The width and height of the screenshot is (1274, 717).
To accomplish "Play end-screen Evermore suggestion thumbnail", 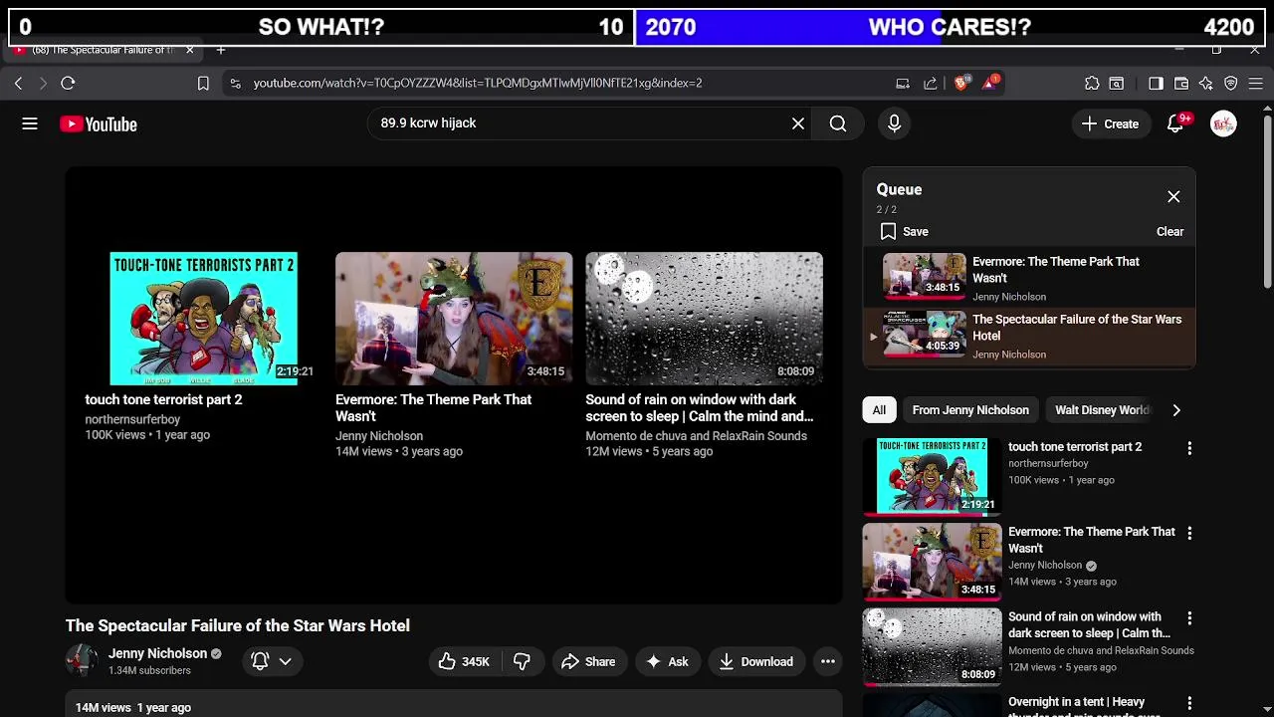I will [x=454, y=319].
